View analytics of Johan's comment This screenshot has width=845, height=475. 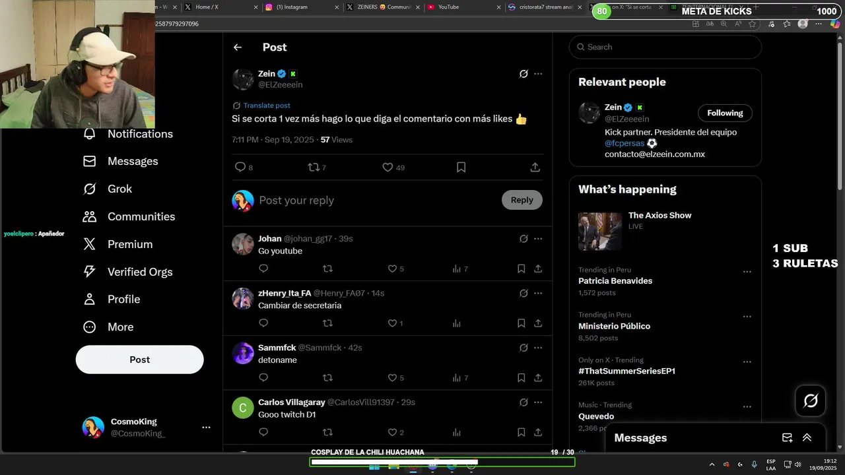(x=457, y=269)
